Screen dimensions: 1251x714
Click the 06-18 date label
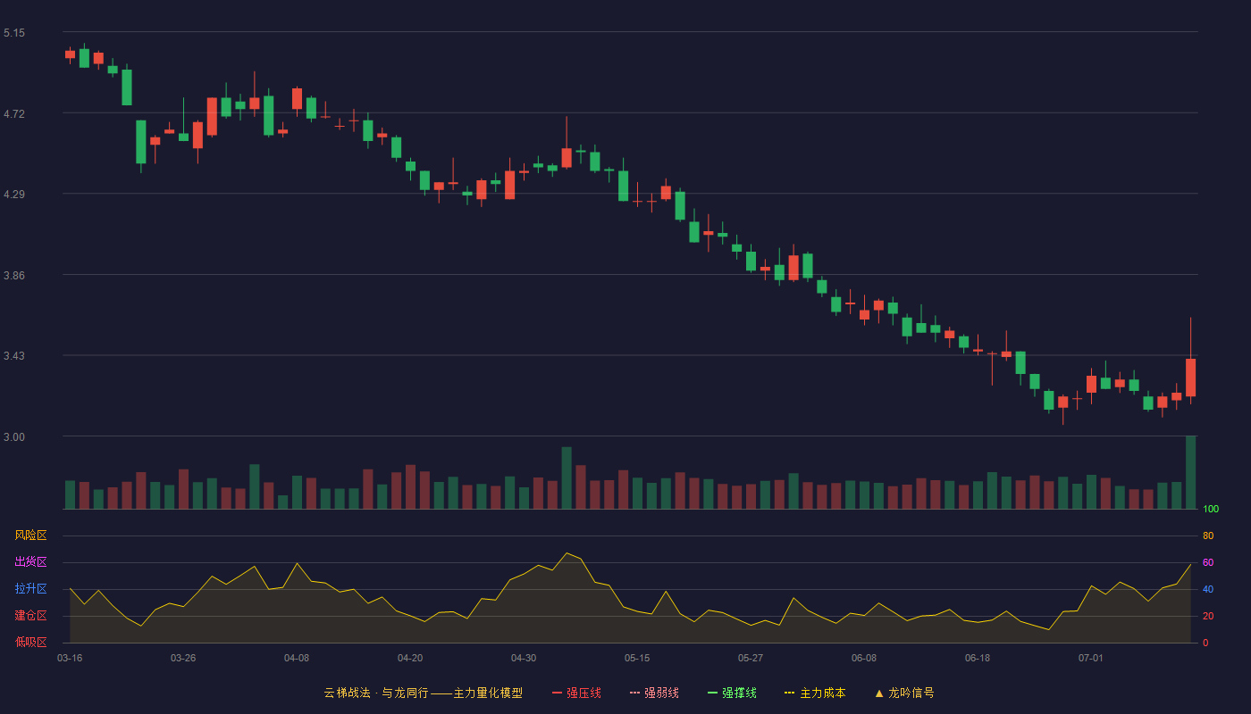[x=978, y=658]
